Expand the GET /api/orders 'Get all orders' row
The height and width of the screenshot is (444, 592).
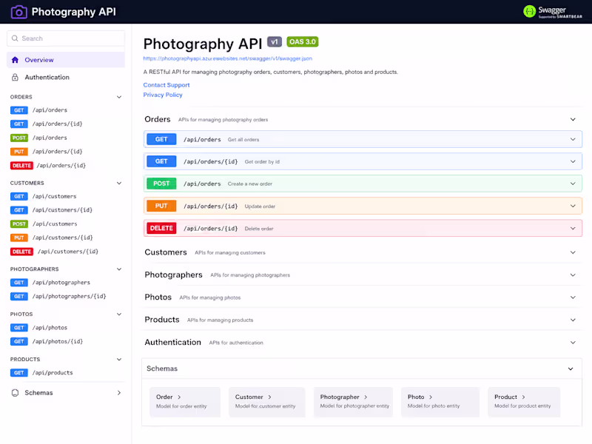(x=363, y=139)
